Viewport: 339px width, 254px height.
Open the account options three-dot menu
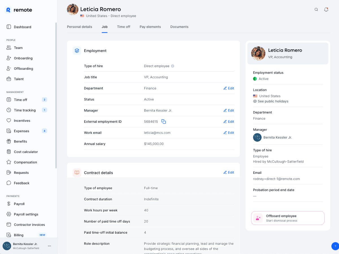click(x=49, y=246)
